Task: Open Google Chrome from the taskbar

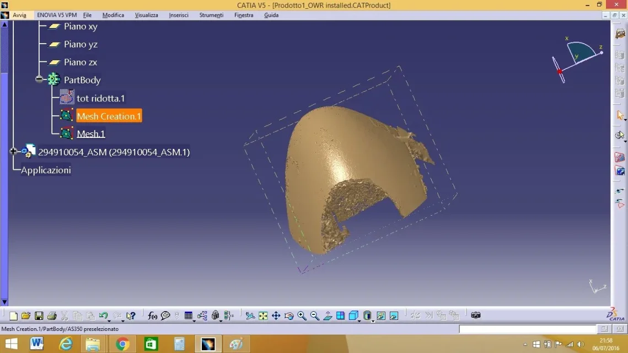Action: 122,344
